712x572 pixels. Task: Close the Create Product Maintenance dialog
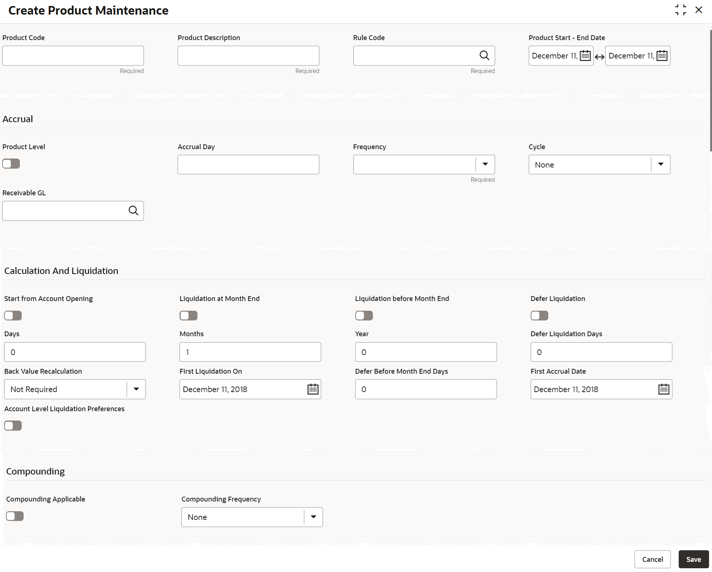[699, 10]
